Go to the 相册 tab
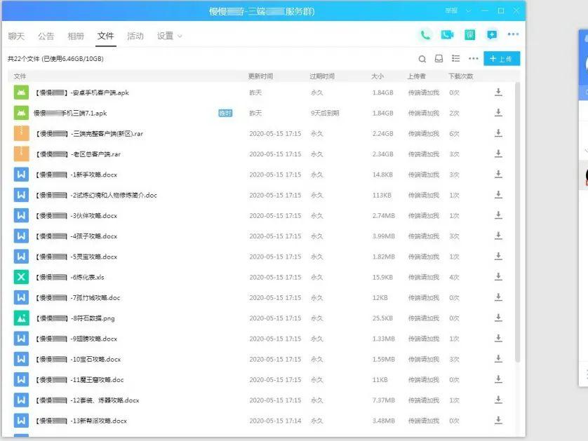This screenshot has height=441, width=588. click(x=76, y=36)
